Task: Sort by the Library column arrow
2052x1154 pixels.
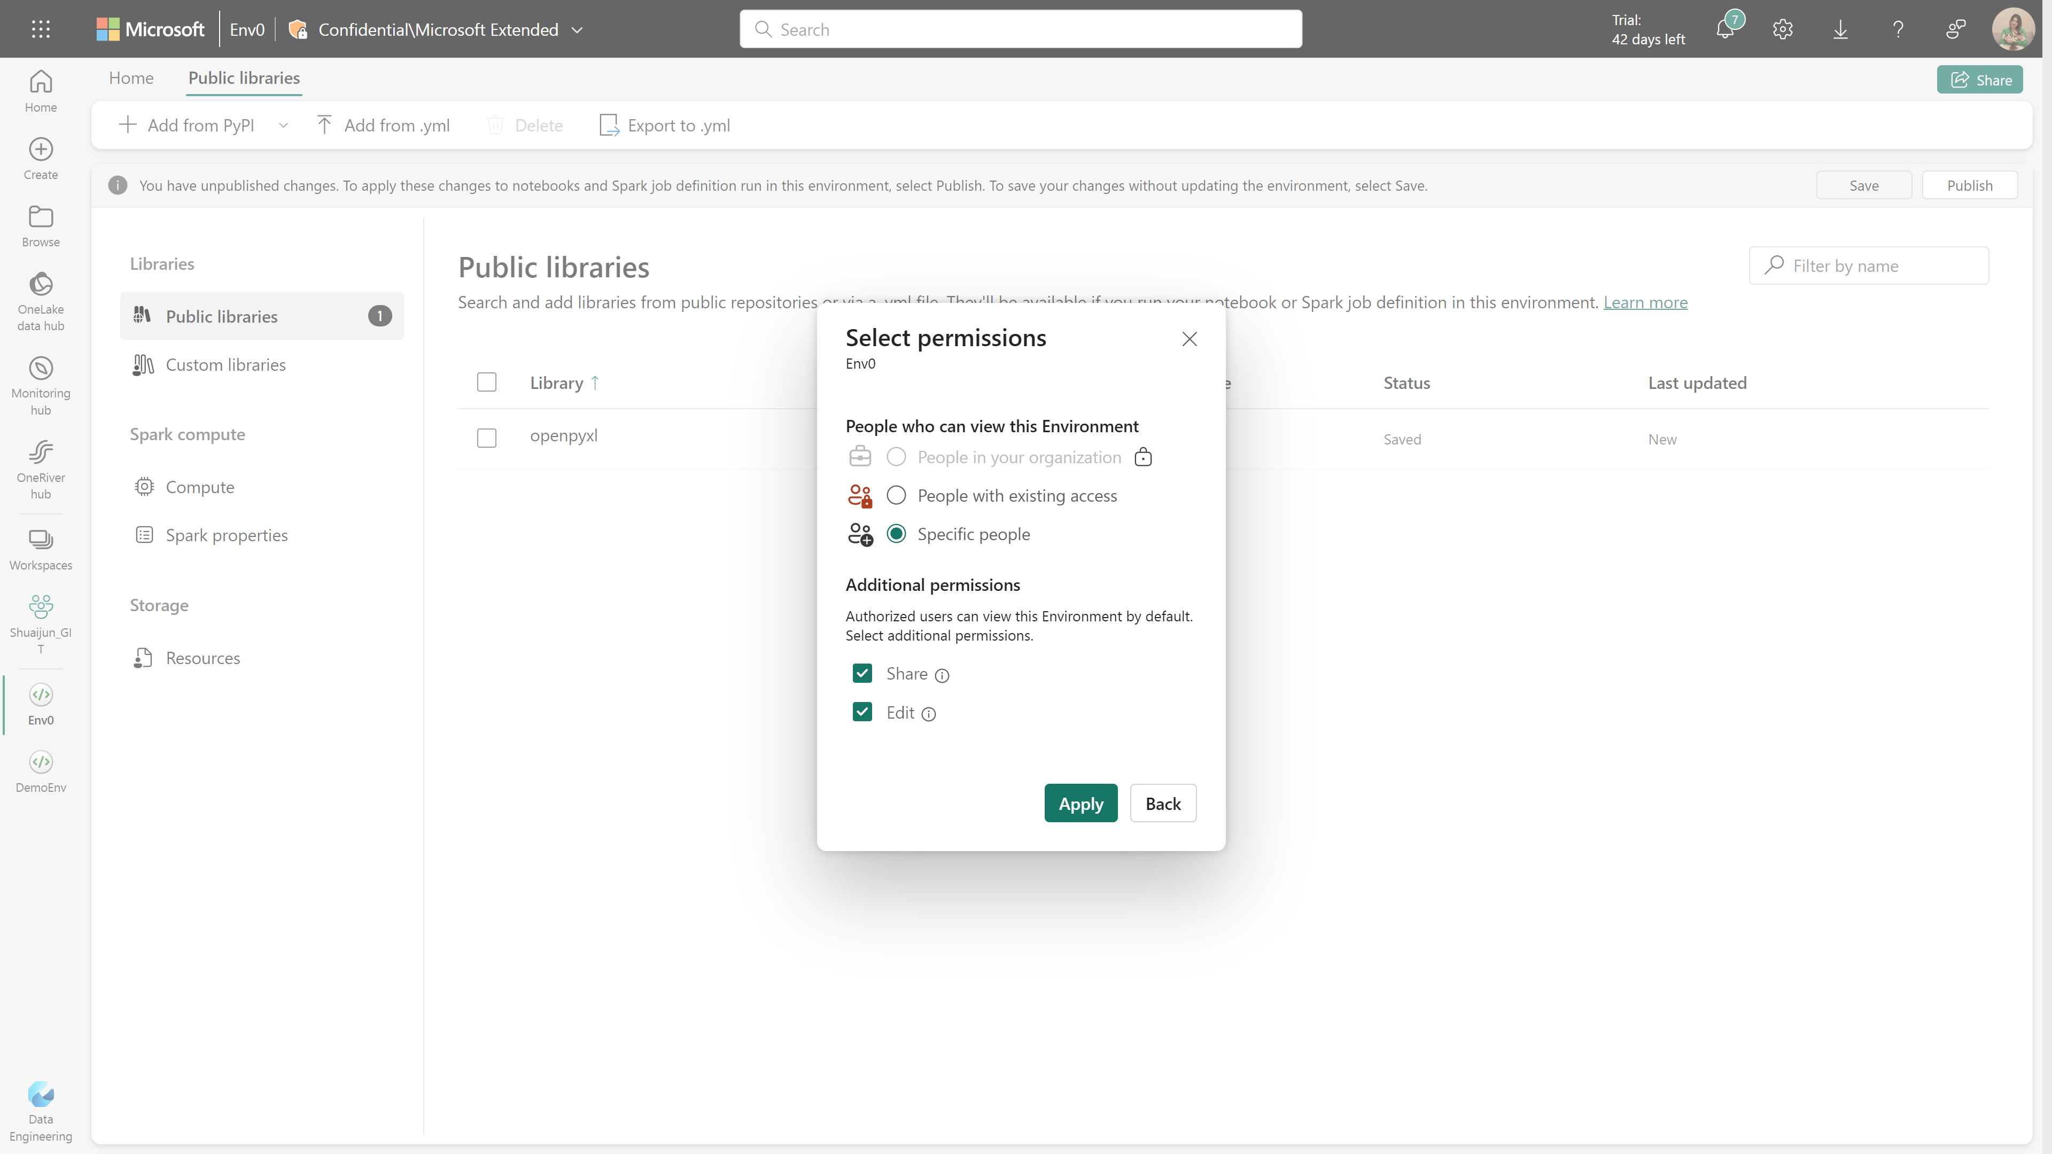Action: 595,383
